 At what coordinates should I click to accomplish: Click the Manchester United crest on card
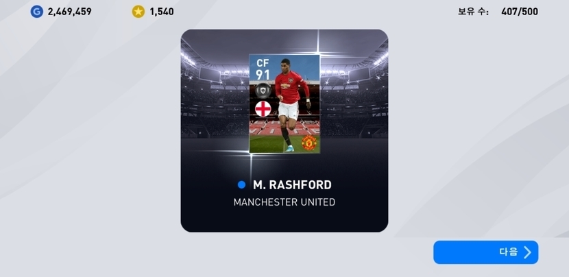coord(309,143)
